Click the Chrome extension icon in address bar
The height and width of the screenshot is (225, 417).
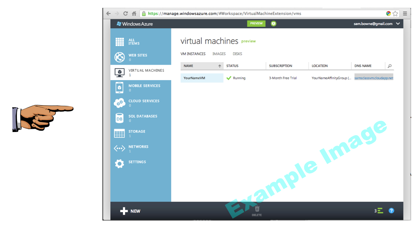388,14
